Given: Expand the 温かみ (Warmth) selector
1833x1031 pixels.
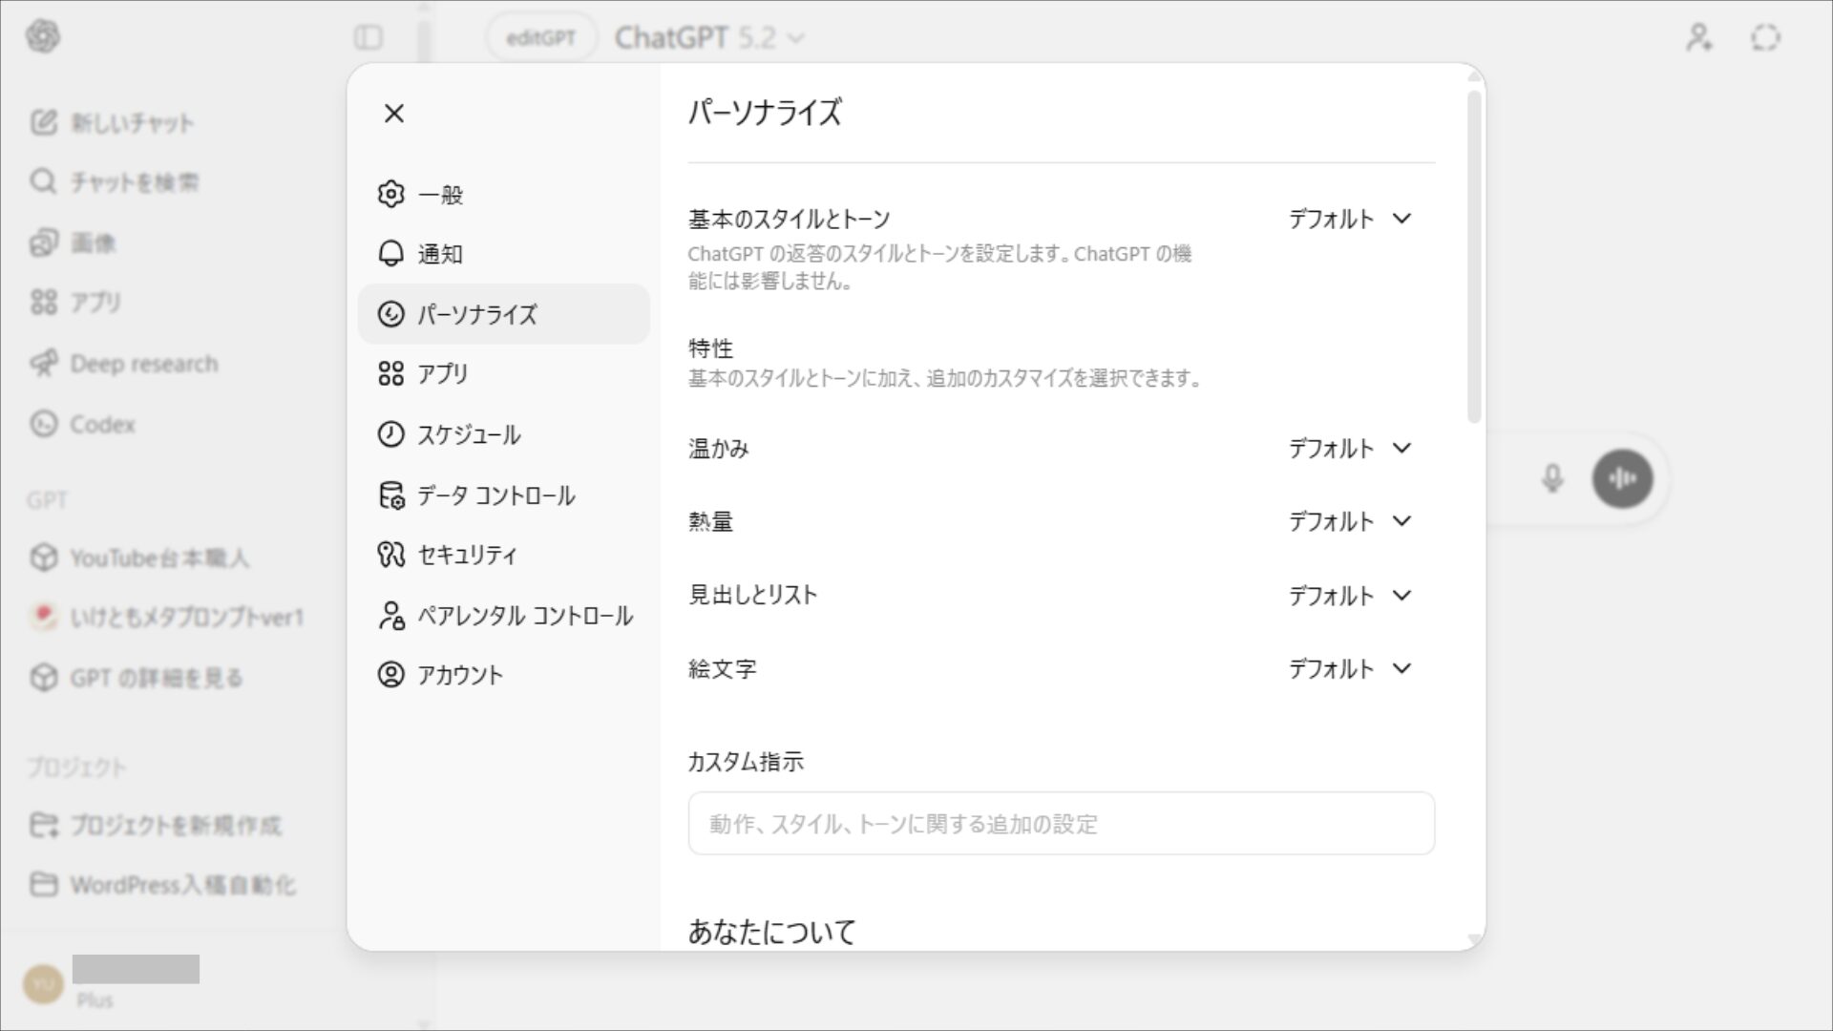Looking at the screenshot, I should pyautogui.click(x=1349, y=449).
